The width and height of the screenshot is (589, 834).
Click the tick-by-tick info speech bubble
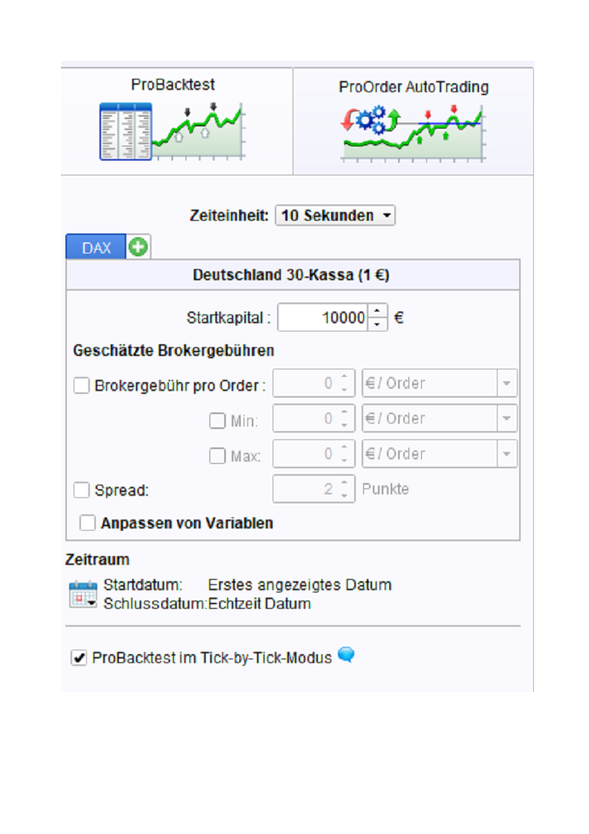coord(346,655)
